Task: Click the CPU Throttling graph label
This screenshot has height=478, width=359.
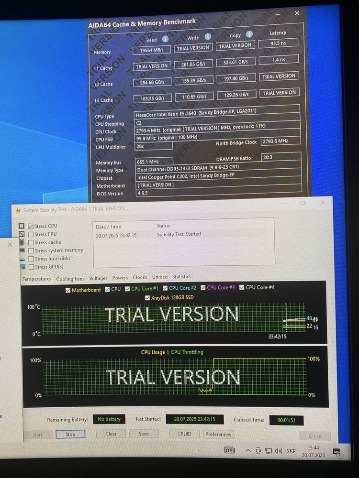Action: click(x=187, y=352)
